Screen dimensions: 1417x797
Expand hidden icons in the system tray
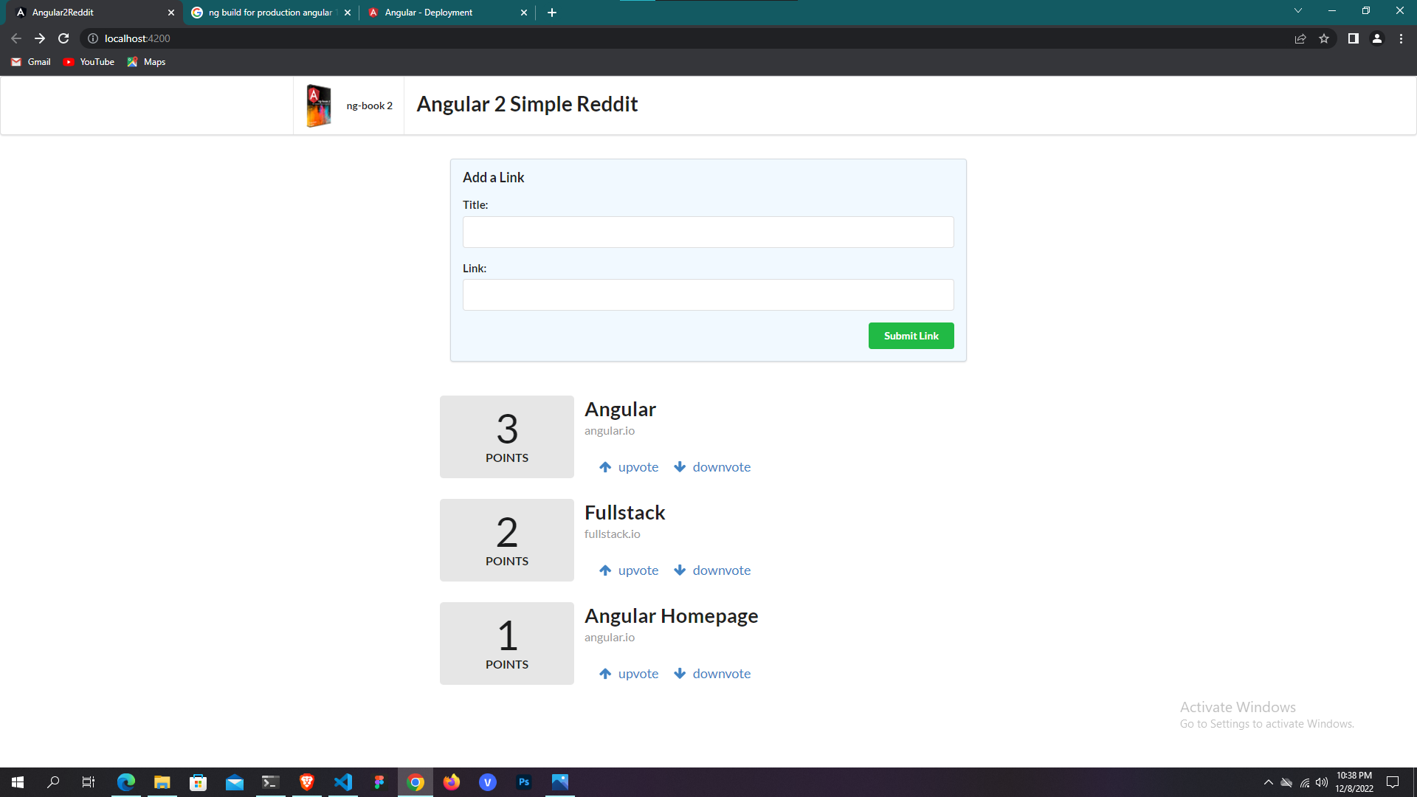[x=1268, y=782]
